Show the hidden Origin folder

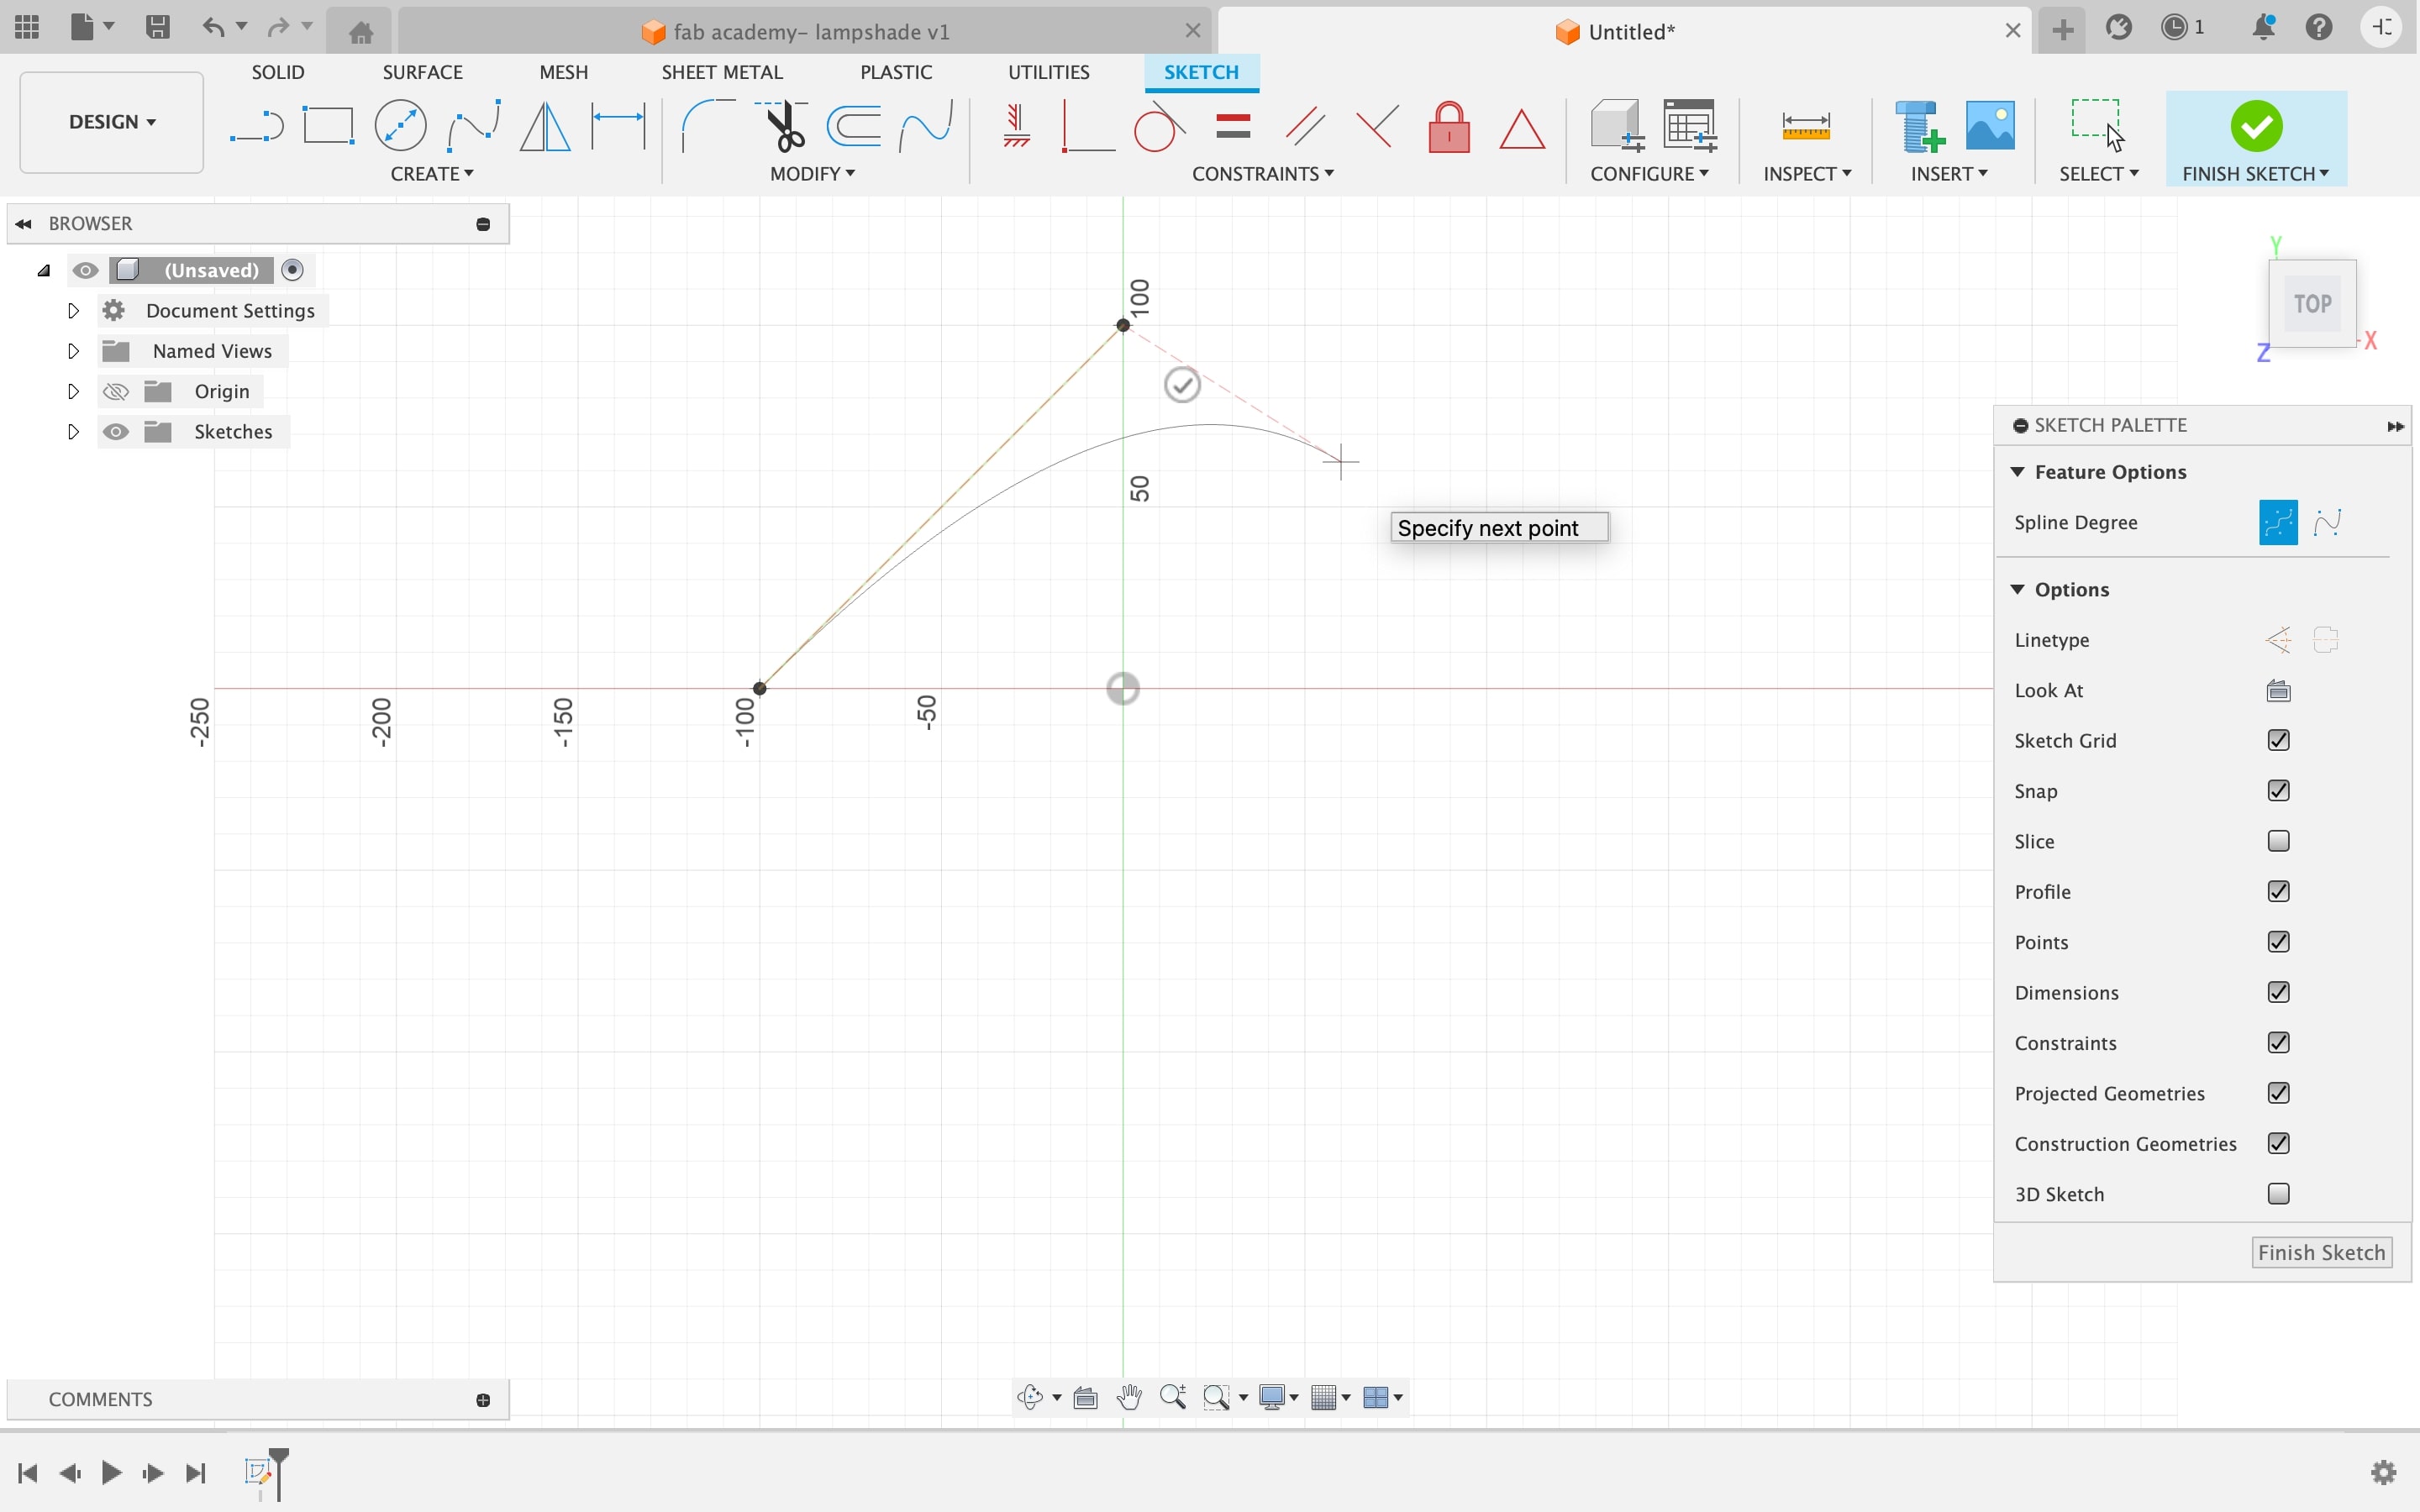click(116, 391)
